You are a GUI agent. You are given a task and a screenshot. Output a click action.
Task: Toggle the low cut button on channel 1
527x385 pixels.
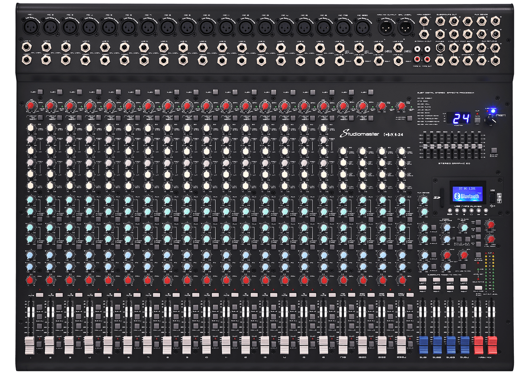pyautogui.click(x=40, y=118)
